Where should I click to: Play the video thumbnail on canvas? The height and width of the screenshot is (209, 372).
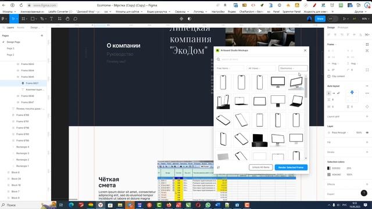(x=260, y=31)
